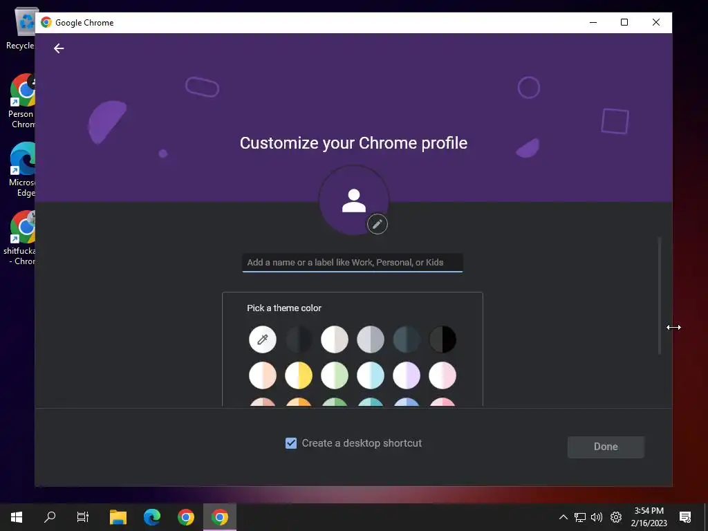The image size is (708, 531).
Task: Open taskbar search magnifier
Action: coord(50,517)
